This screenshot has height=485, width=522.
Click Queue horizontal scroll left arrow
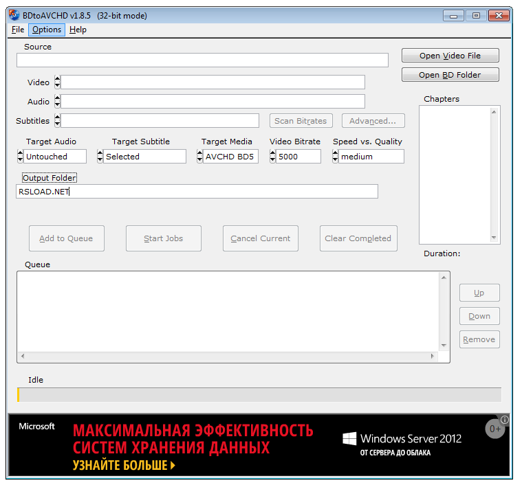click(23, 356)
